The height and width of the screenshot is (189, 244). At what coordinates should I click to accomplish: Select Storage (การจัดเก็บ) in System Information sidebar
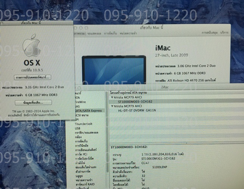(x=81, y=141)
